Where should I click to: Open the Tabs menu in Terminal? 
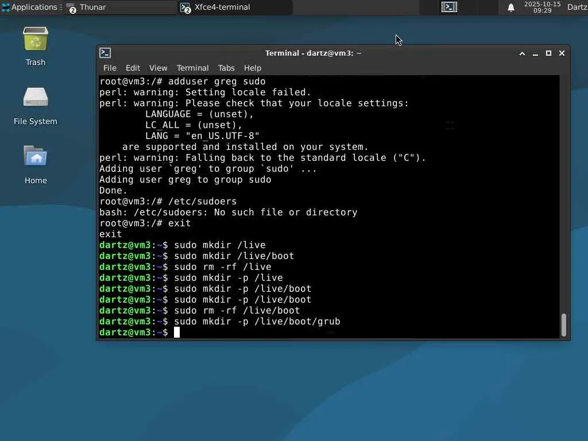(226, 68)
